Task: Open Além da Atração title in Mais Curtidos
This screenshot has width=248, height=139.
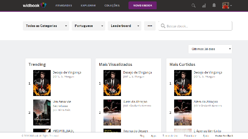Action: [206, 102]
